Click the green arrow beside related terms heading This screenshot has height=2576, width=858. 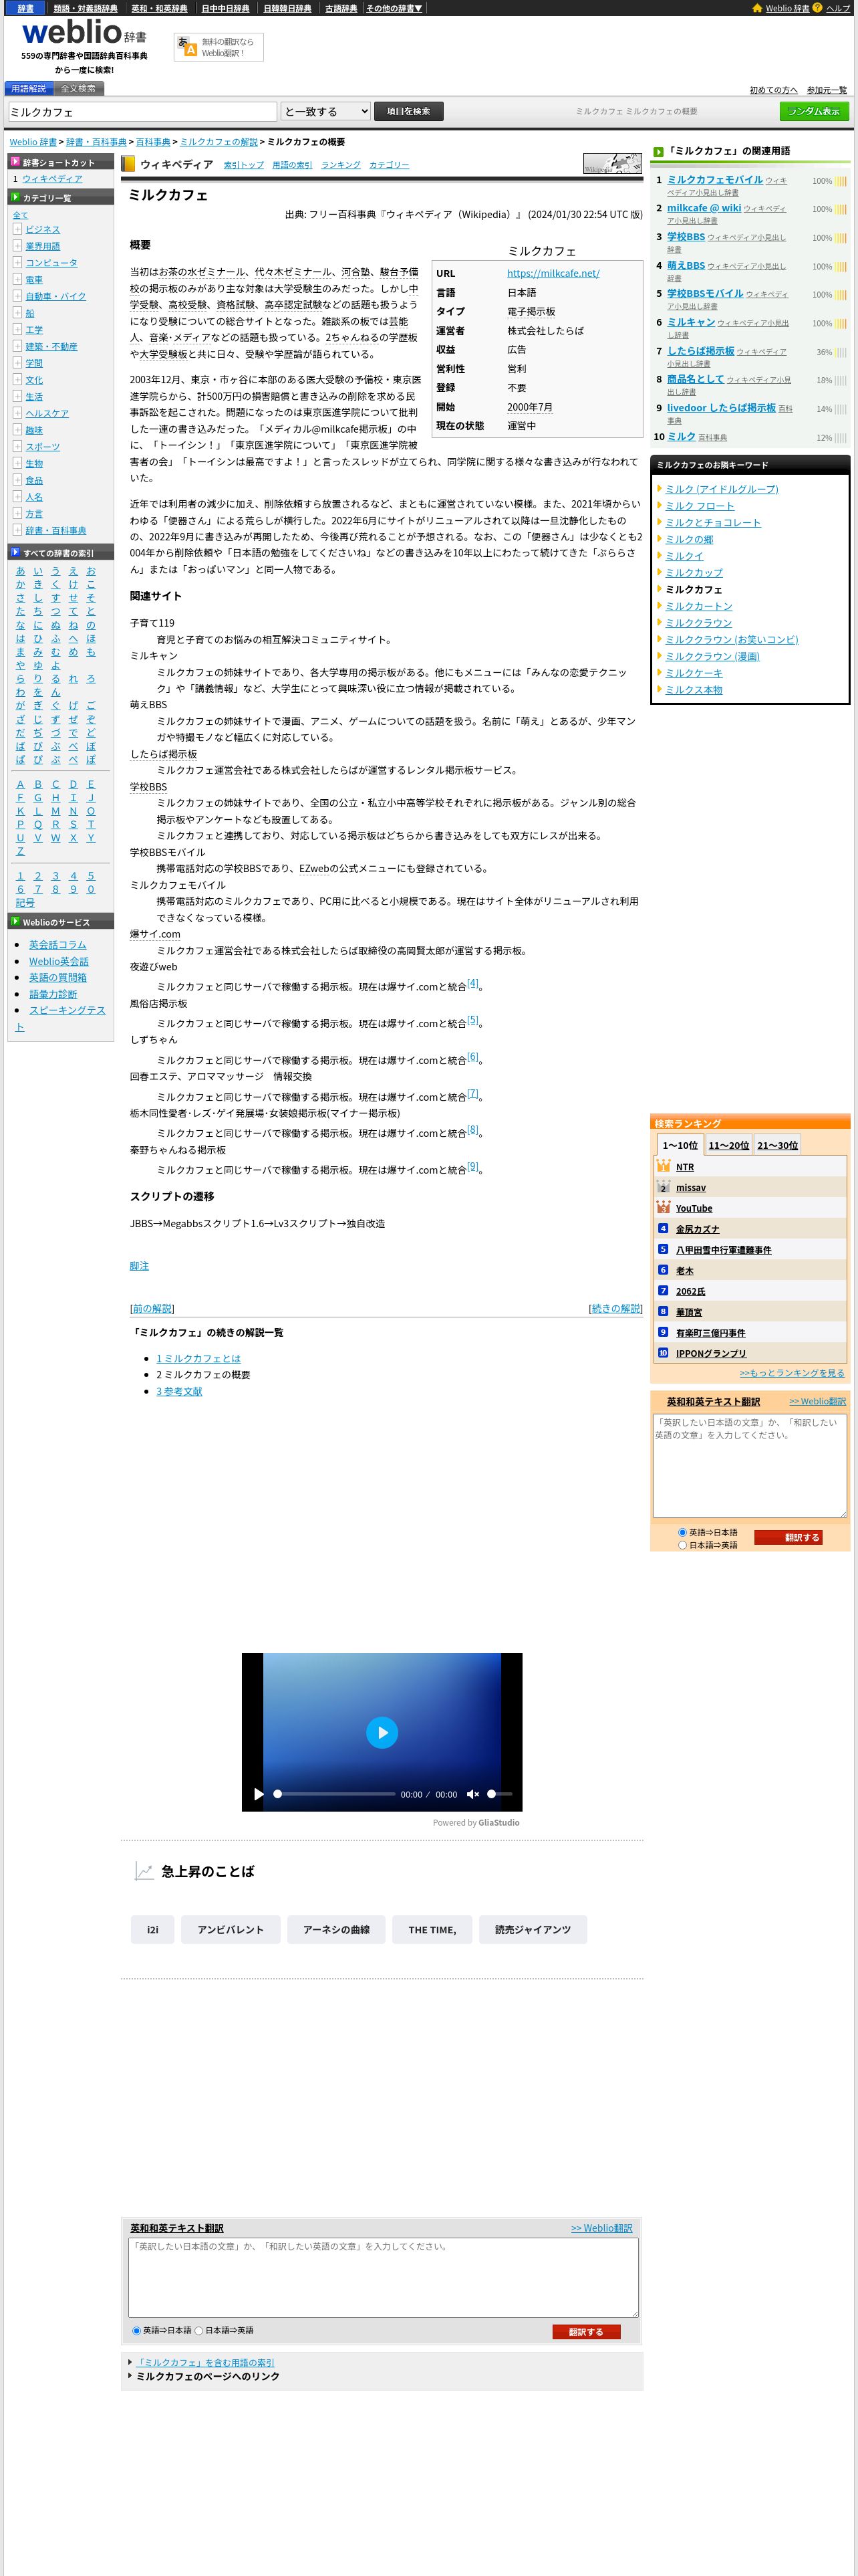point(658,152)
